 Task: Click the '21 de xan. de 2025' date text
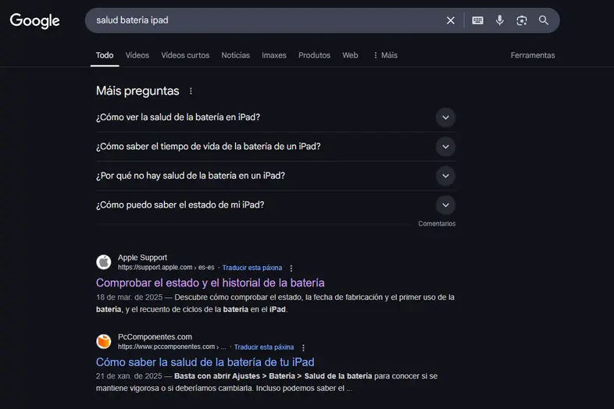coord(129,376)
